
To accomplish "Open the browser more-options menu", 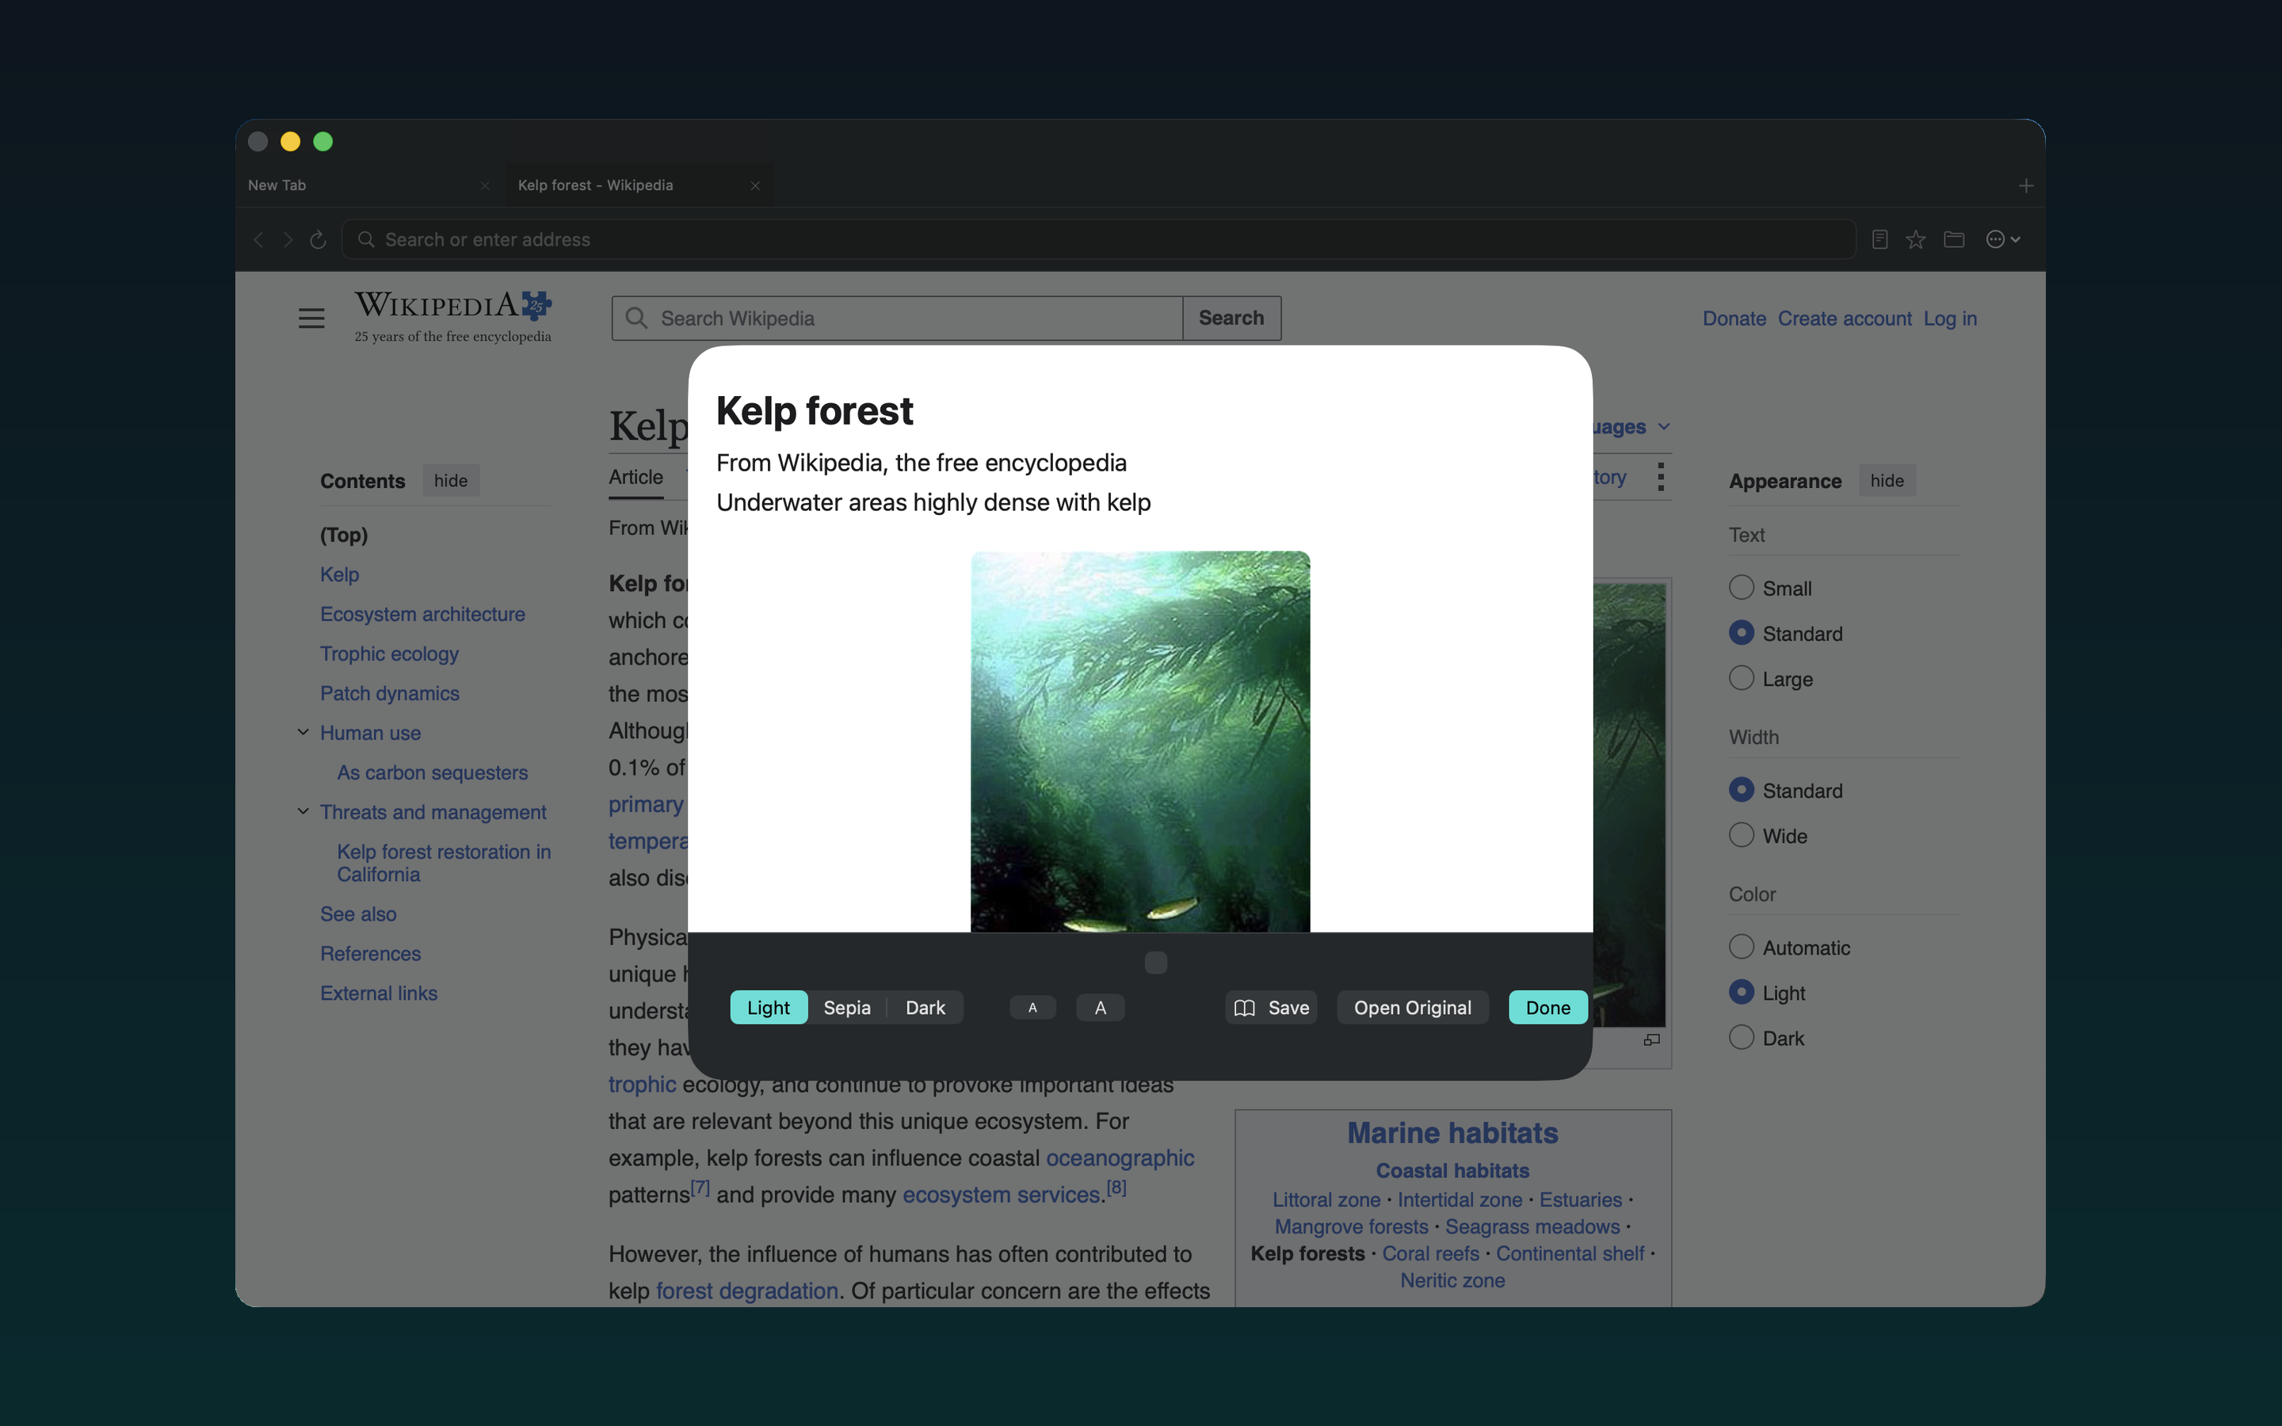I will point(2003,239).
